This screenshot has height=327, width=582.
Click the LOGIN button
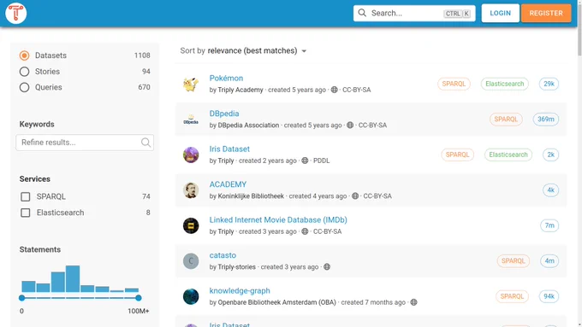[x=501, y=13]
